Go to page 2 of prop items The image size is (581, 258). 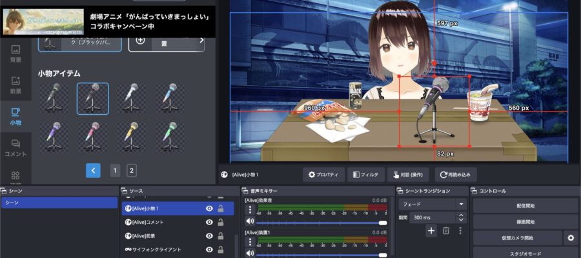click(132, 170)
